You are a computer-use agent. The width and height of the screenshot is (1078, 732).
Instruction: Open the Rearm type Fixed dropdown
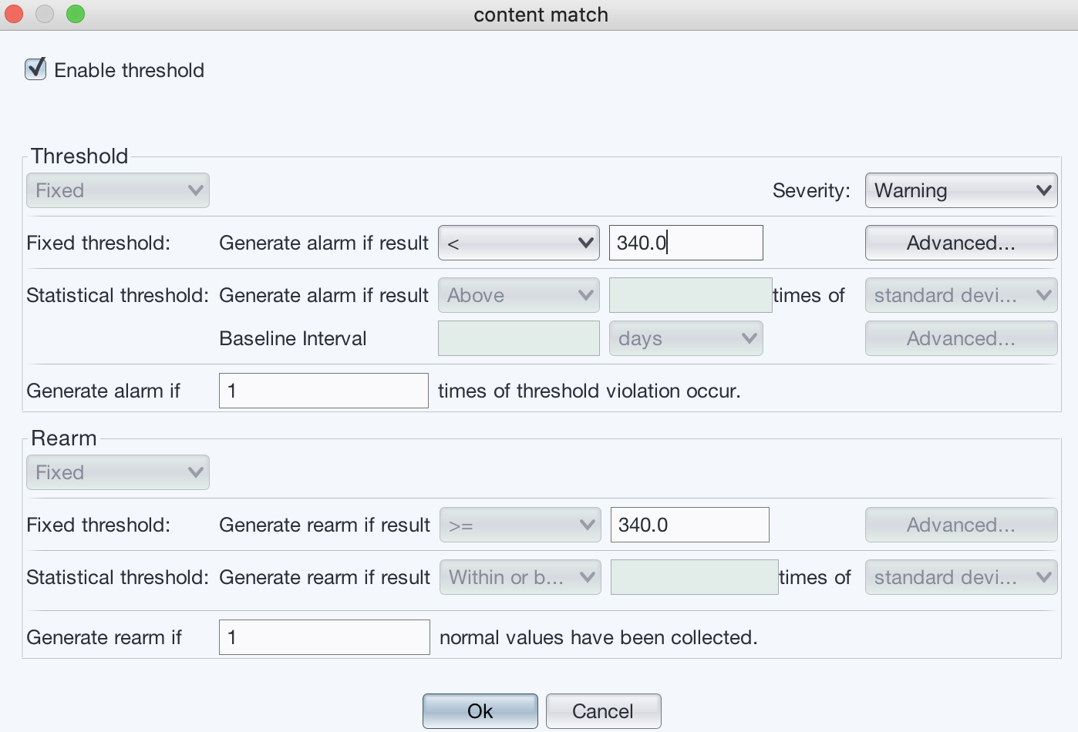118,472
